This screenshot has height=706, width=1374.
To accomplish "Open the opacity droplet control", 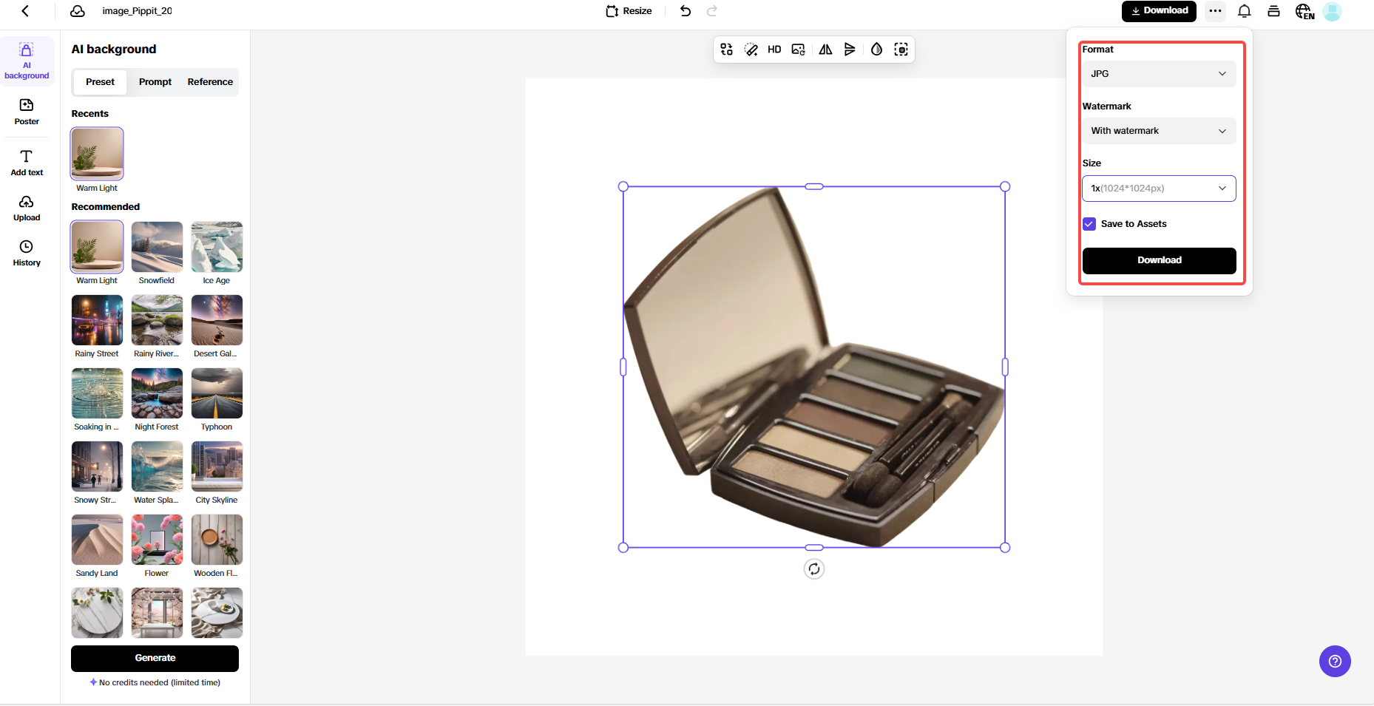I will point(876,49).
